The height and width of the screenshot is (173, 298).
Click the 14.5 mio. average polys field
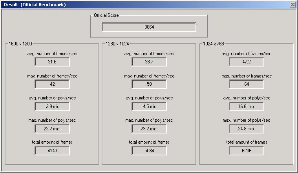pos(149,106)
